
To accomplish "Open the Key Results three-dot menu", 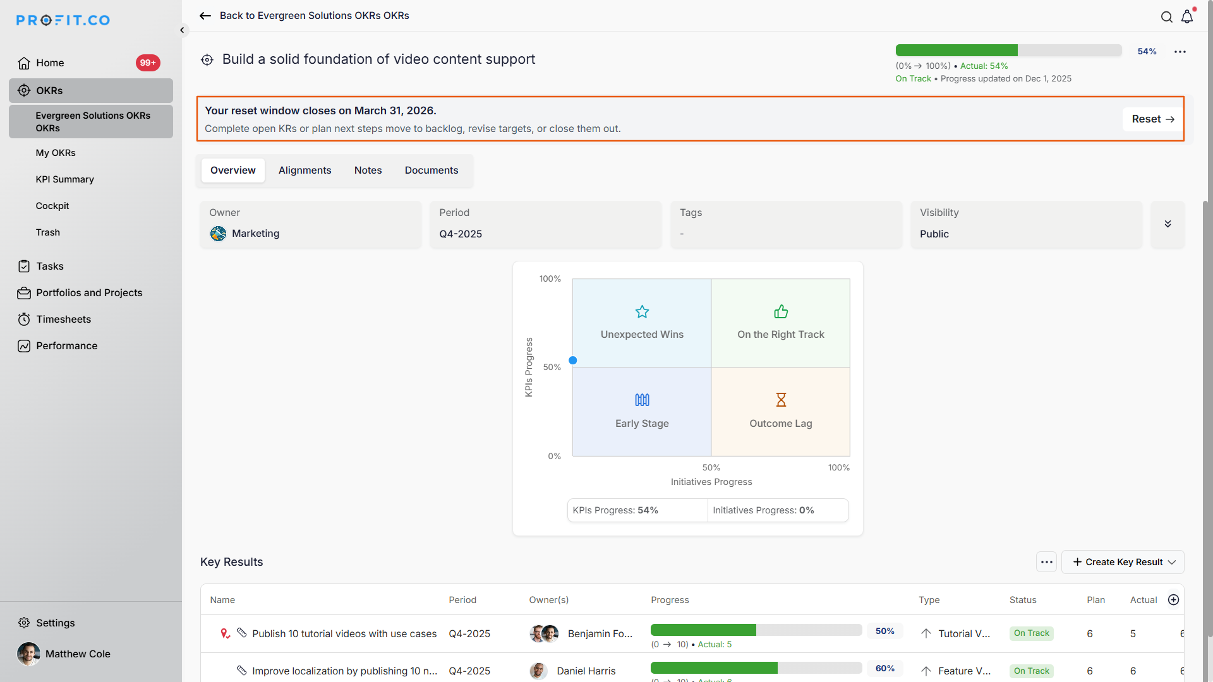I will [x=1046, y=562].
